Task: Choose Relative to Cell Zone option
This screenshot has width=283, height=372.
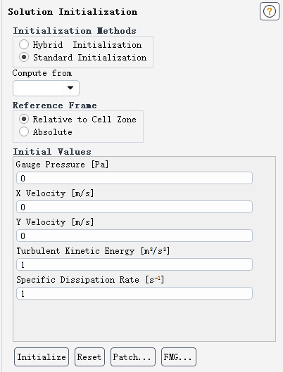Action: (x=24, y=119)
